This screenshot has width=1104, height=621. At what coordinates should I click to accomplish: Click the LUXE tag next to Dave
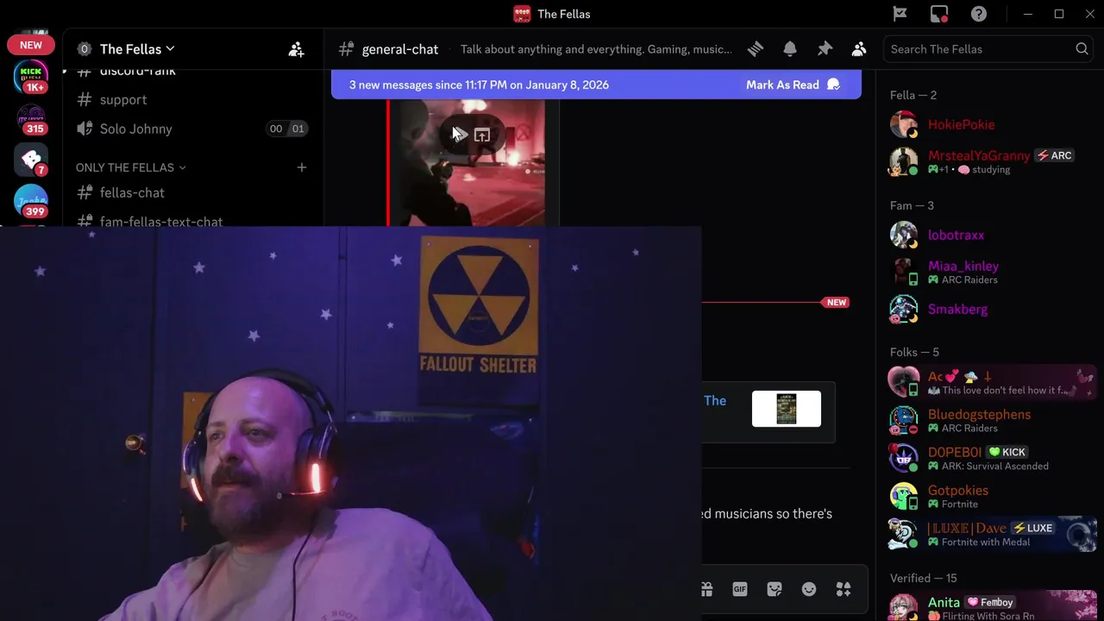[1033, 528]
